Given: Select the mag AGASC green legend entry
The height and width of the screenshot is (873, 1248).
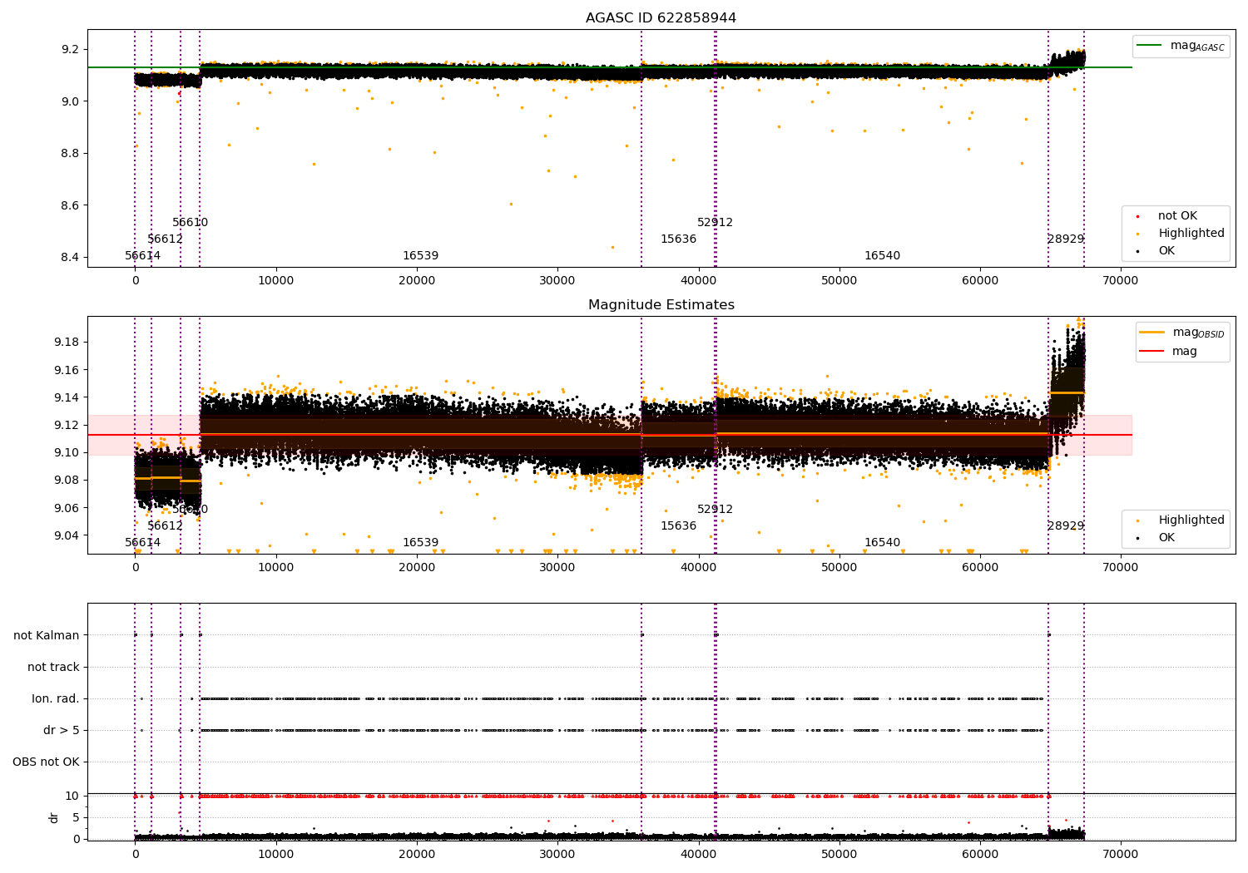Looking at the screenshot, I should 1181,46.
